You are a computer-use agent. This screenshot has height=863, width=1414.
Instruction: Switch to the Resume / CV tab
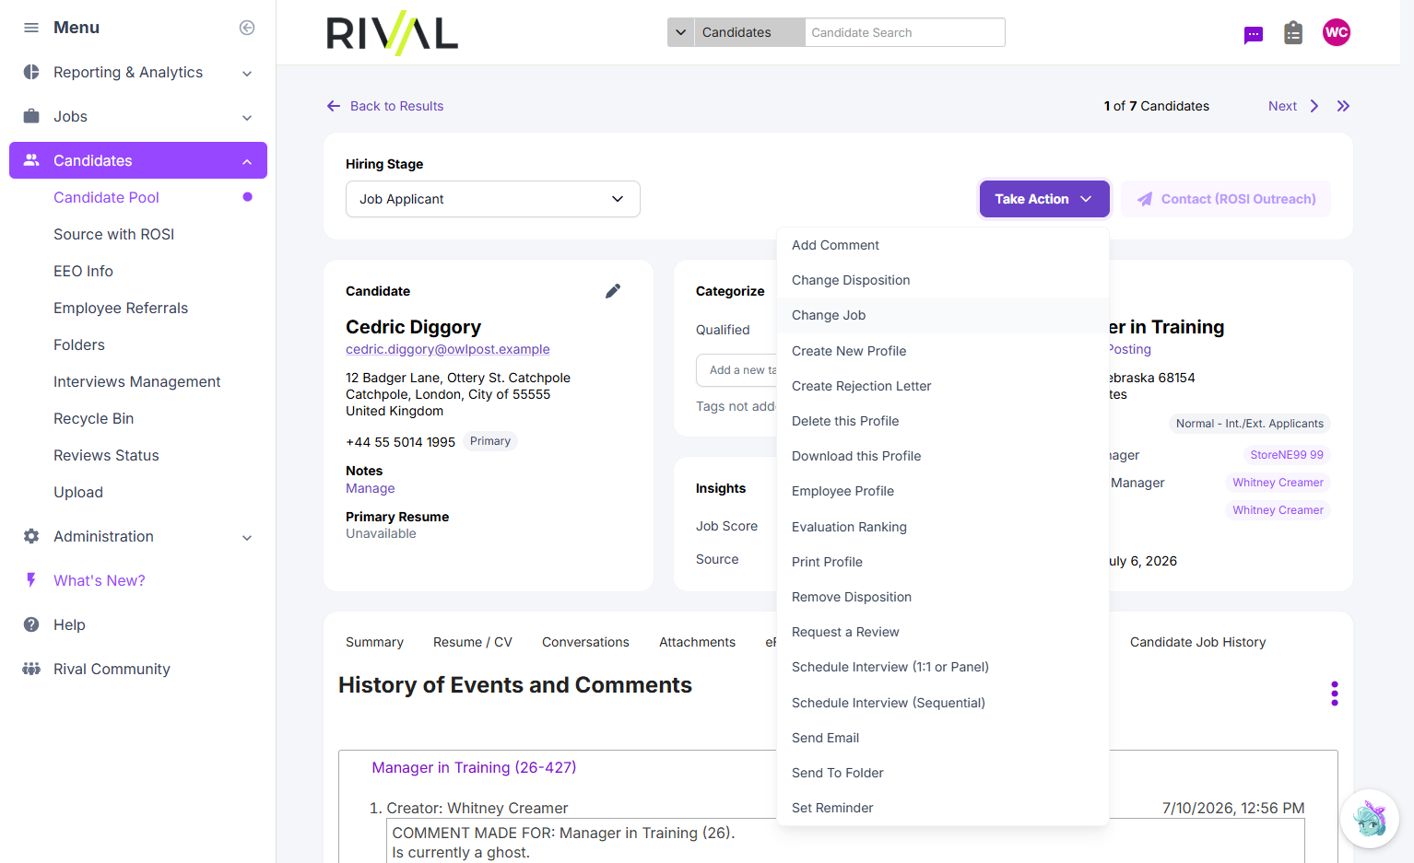point(473,642)
